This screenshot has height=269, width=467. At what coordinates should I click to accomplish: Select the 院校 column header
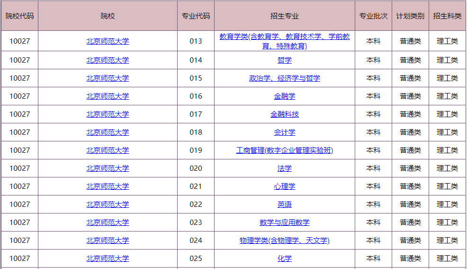coord(108,16)
